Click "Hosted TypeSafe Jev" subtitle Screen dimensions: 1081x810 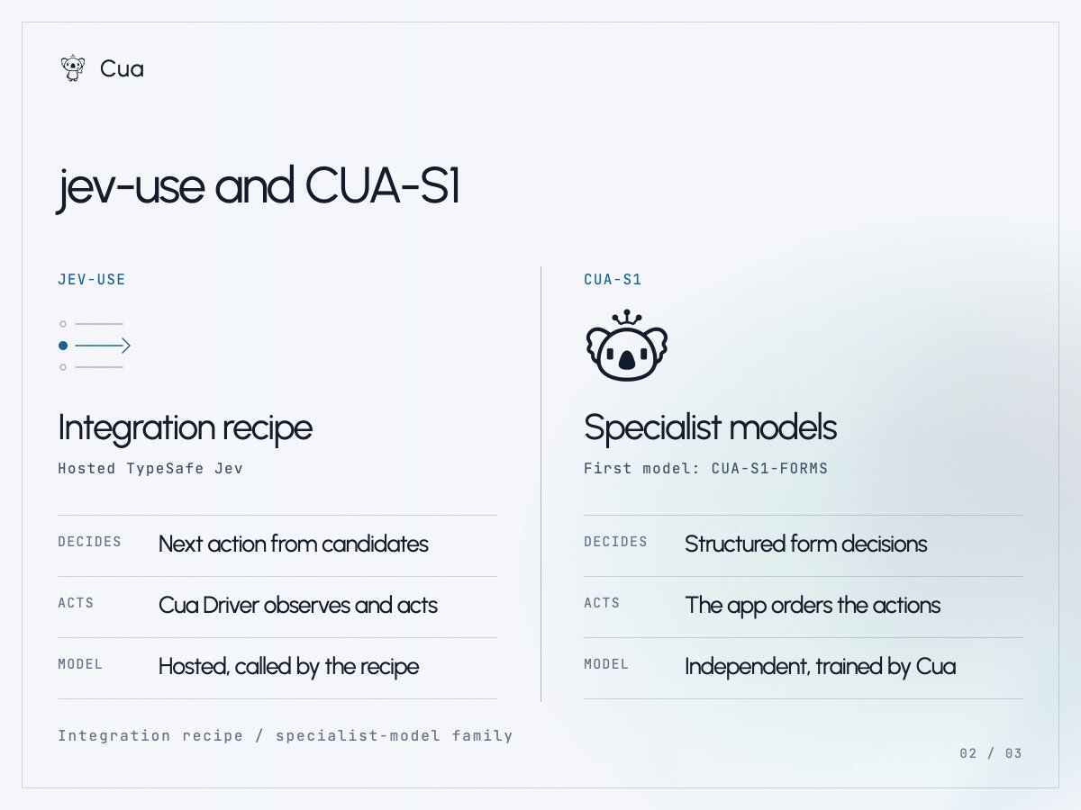coord(150,469)
